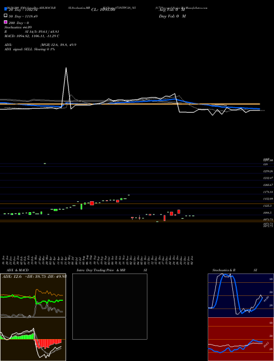The height and width of the screenshot is (361, 274).
Task: Click the 'Stochastics: 44.09' reading
Action: point(18,27)
